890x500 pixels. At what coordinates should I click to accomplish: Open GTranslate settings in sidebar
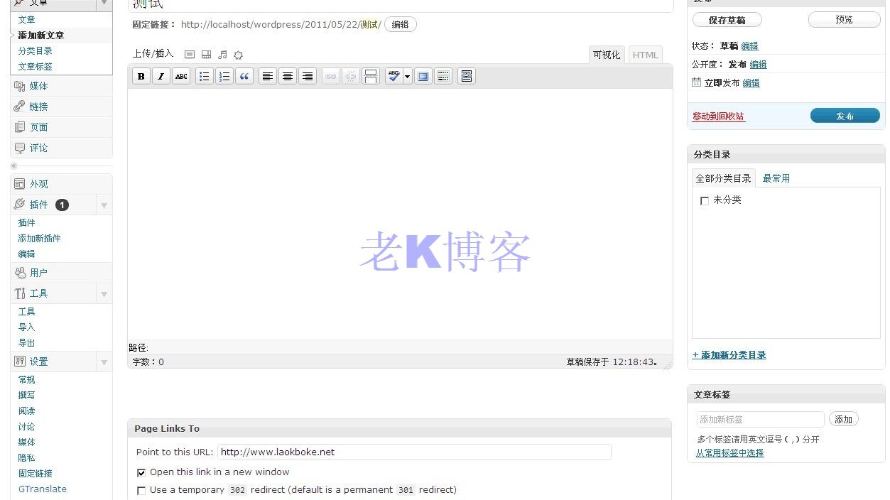[x=43, y=489]
